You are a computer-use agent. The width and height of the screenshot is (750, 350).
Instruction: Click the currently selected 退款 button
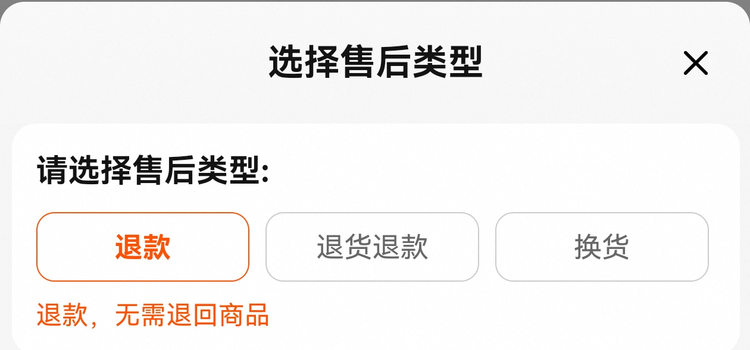(x=143, y=247)
